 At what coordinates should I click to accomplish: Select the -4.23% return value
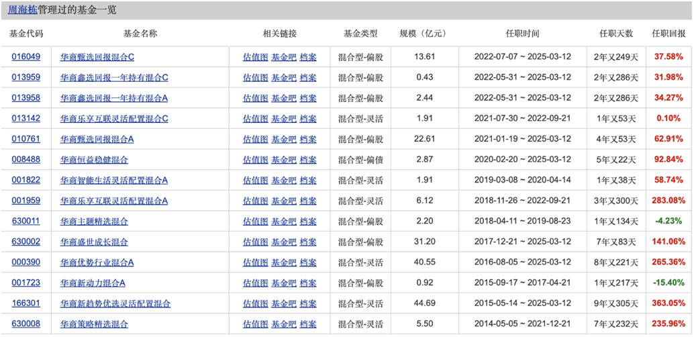point(668,222)
